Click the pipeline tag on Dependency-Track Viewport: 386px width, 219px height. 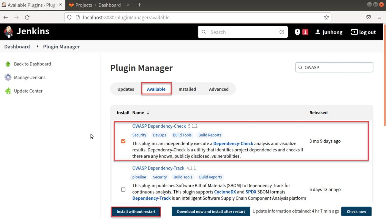(x=139, y=177)
